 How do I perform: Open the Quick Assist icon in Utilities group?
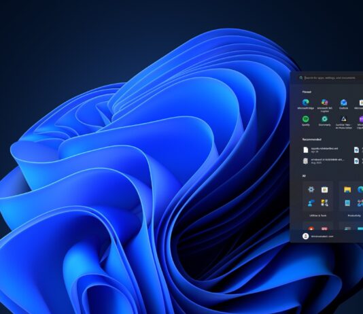[x=311, y=203]
